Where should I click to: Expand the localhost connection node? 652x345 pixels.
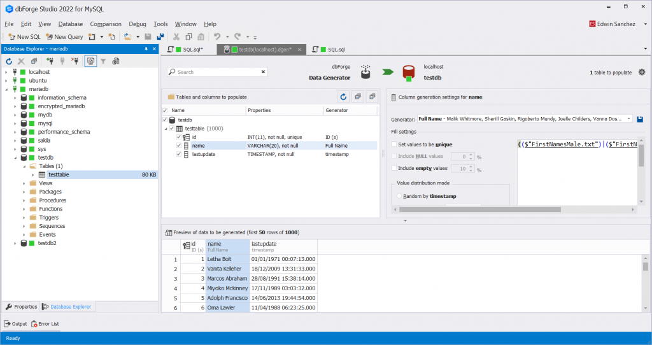coord(6,72)
